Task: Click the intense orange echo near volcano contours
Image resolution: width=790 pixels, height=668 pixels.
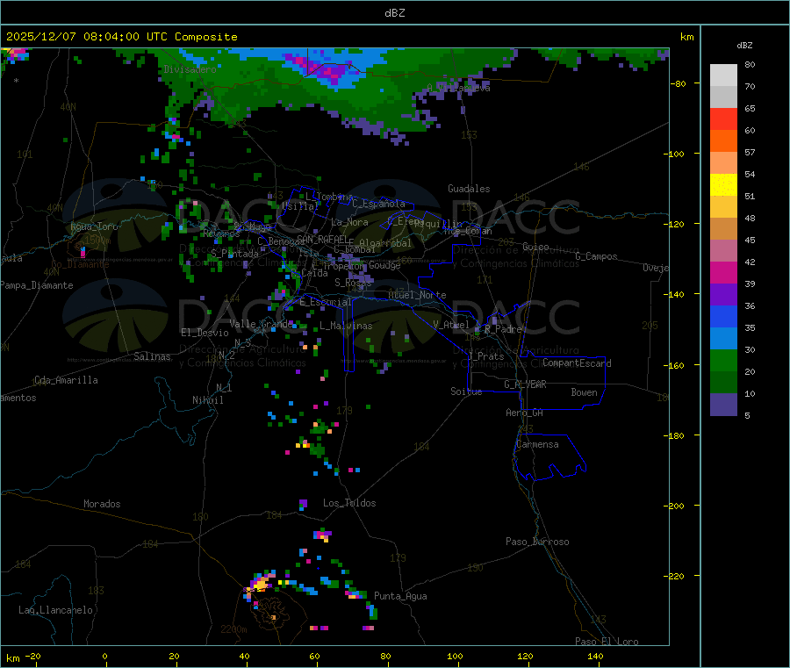Action: coord(261,585)
